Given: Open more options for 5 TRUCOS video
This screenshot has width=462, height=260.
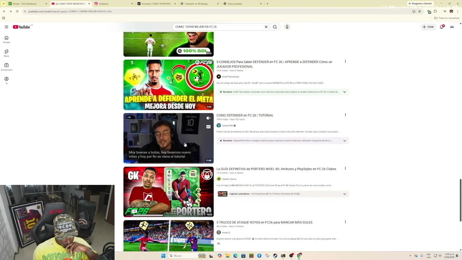Looking at the screenshot, I should click(345, 222).
